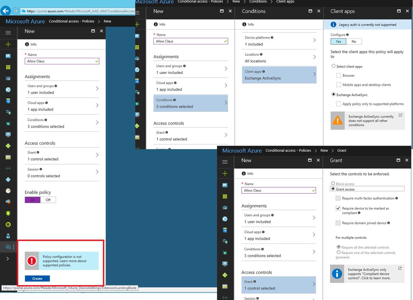This screenshot has width=413, height=300.
Task: Select the Virtual machines sidebar icon
Action: point(9,78)
